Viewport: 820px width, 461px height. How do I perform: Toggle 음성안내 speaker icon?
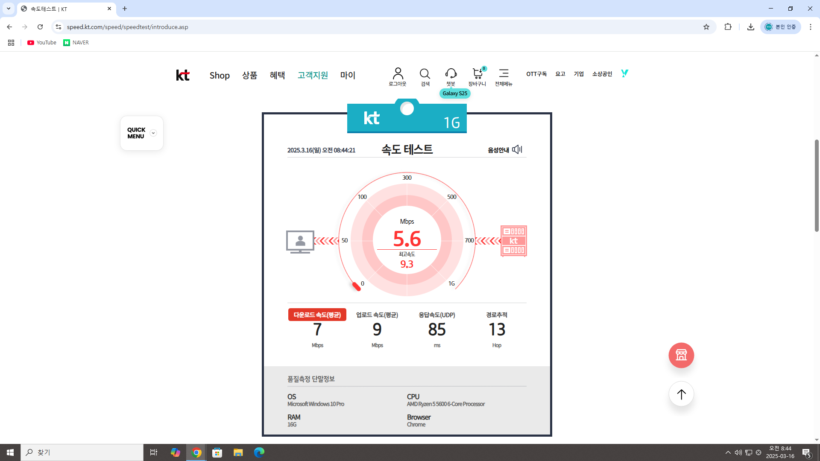point(517,149)
